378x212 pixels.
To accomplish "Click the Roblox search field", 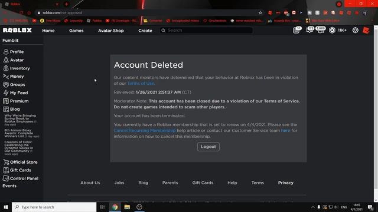I will [206, 30].
